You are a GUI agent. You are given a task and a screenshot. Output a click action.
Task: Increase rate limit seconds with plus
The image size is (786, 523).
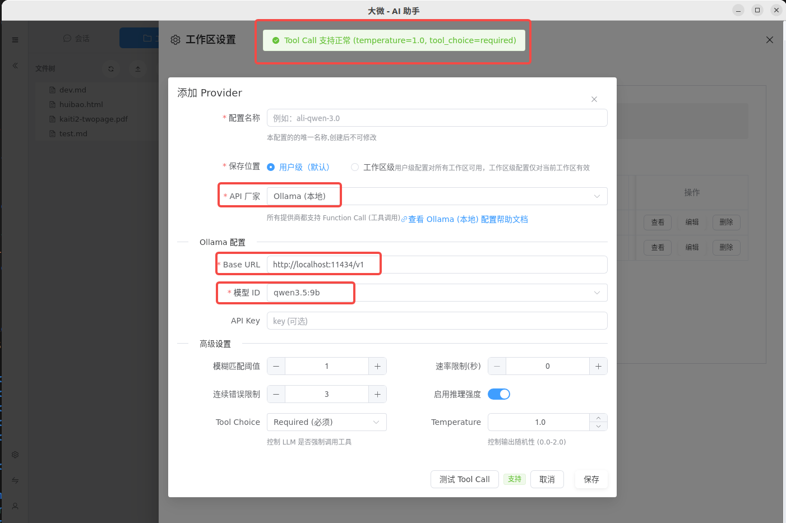tap(598, 366)
